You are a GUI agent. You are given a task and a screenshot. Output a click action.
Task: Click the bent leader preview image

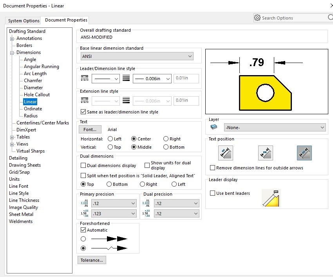[271, 198]
